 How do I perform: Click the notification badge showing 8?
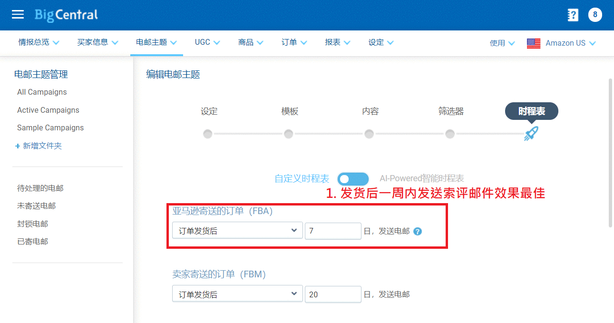click(x=595, y=15)
